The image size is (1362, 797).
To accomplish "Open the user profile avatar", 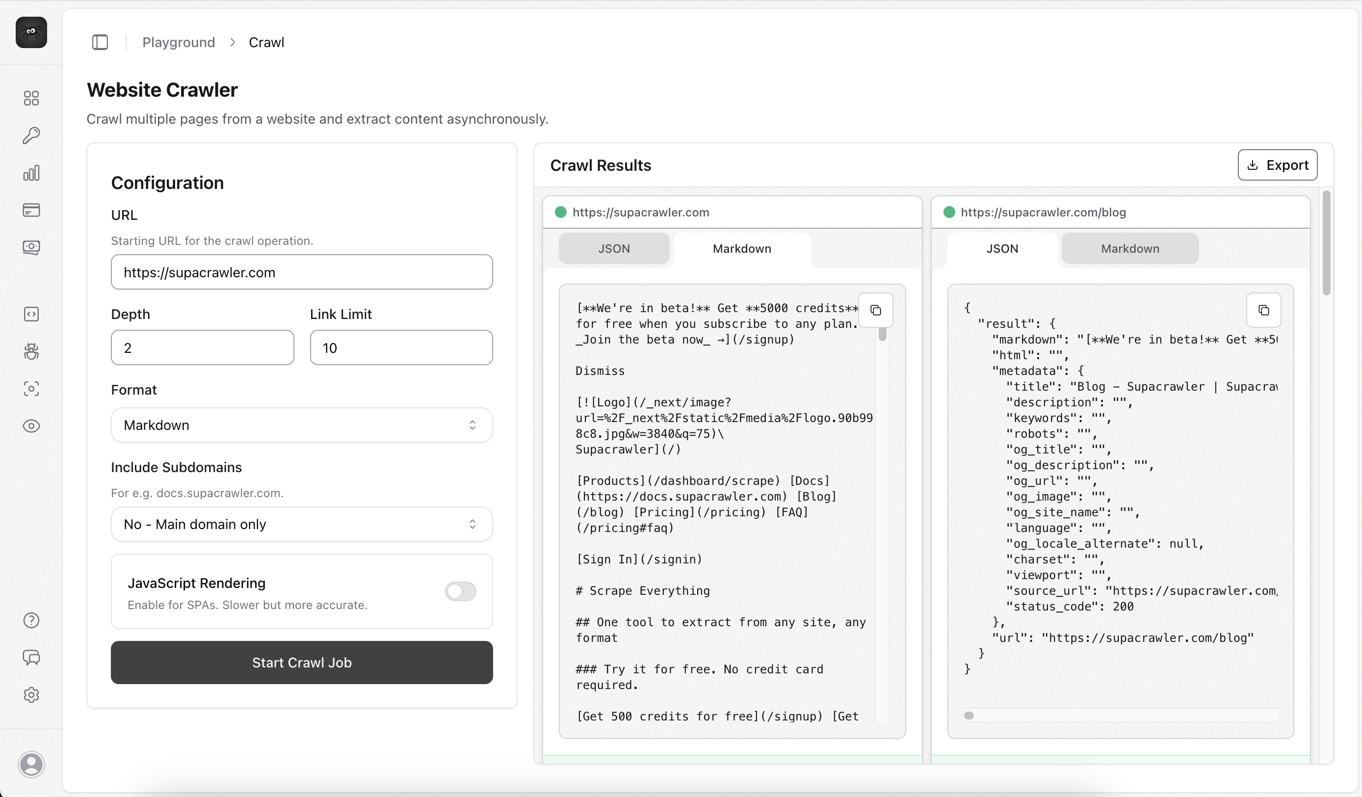I will 31,765.
